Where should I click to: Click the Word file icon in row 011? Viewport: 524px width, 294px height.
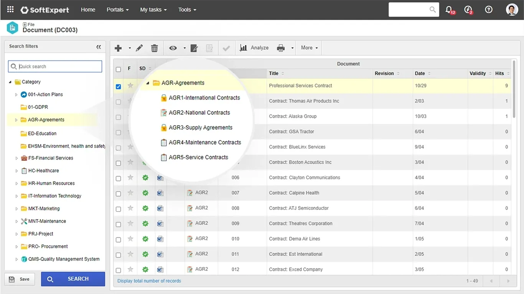click(x=160, y=254)
